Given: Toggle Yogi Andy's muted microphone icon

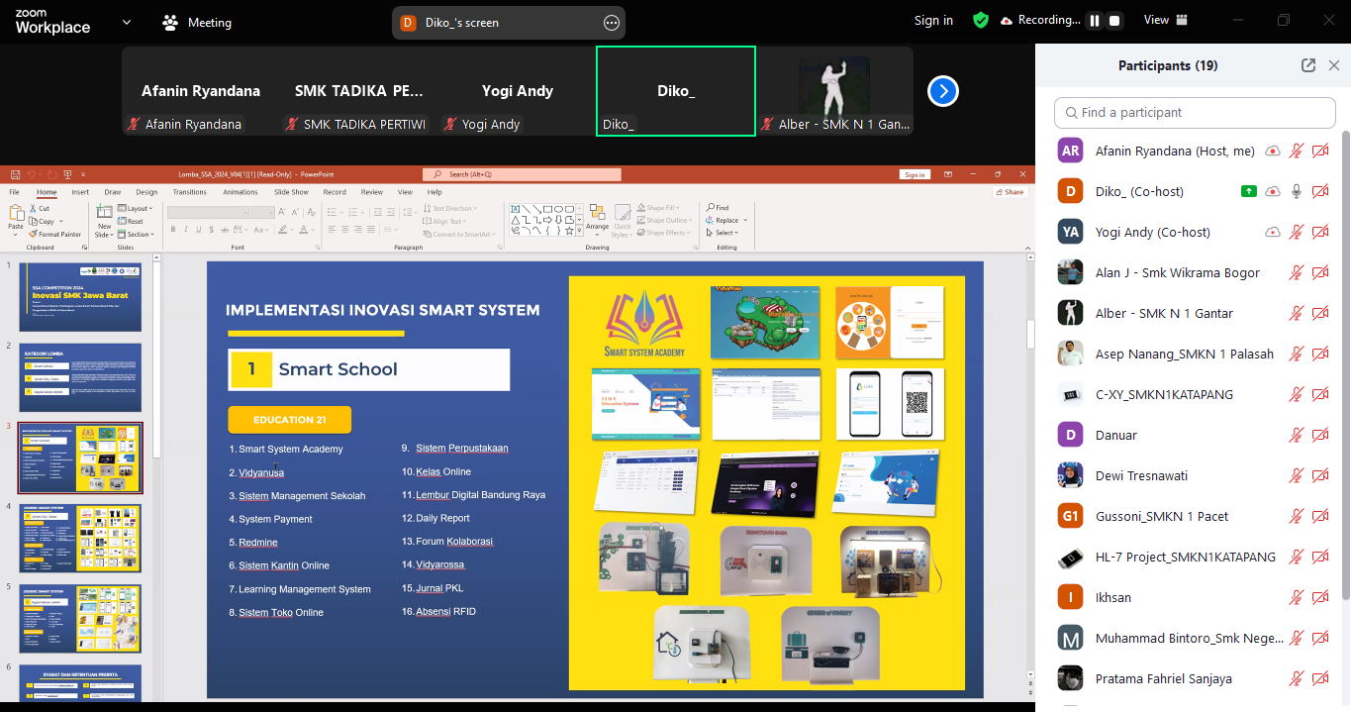Looking at the screenshot, I should [x=1297, y=232].
